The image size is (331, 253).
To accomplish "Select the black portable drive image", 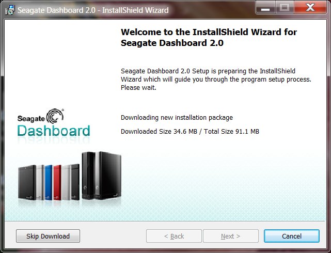I will pos(27,183).
